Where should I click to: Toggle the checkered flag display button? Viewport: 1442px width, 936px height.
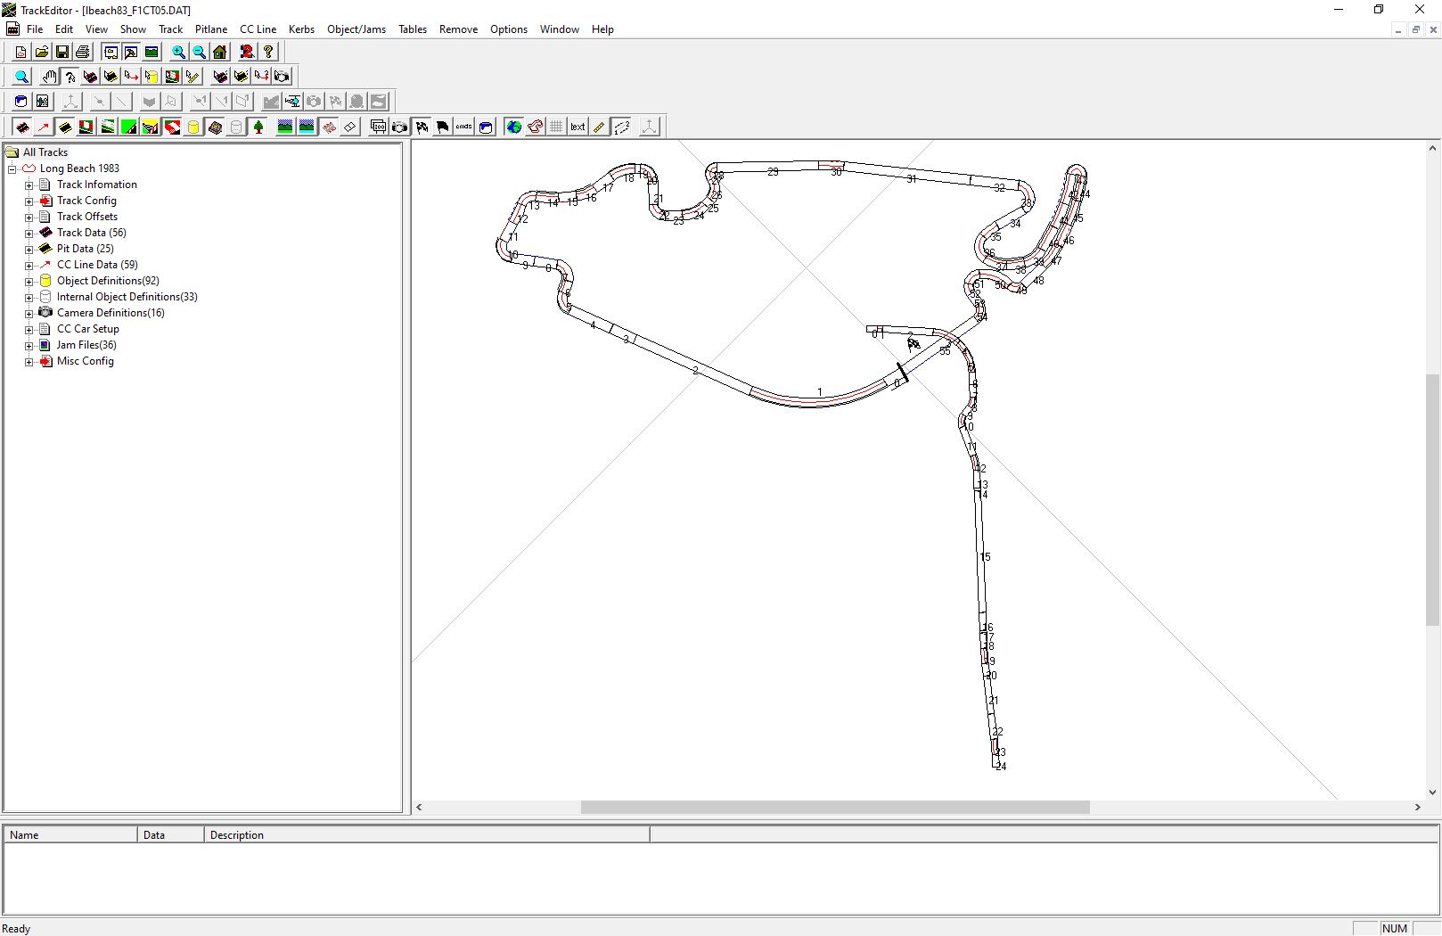click(422, 127)
